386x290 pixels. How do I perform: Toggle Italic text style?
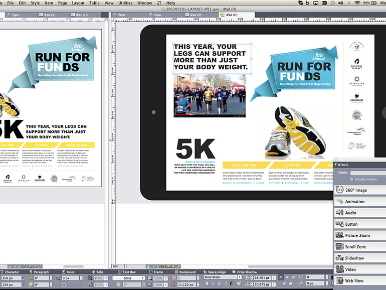(213, 283)
